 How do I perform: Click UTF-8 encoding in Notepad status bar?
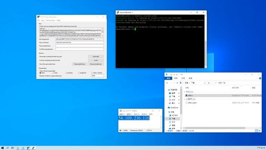pos(149,130)
